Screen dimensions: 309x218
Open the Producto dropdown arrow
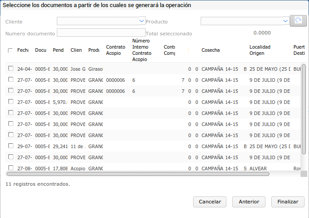[285, 21]
